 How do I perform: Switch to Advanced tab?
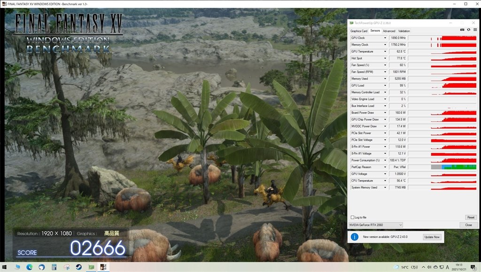[389, 31]
